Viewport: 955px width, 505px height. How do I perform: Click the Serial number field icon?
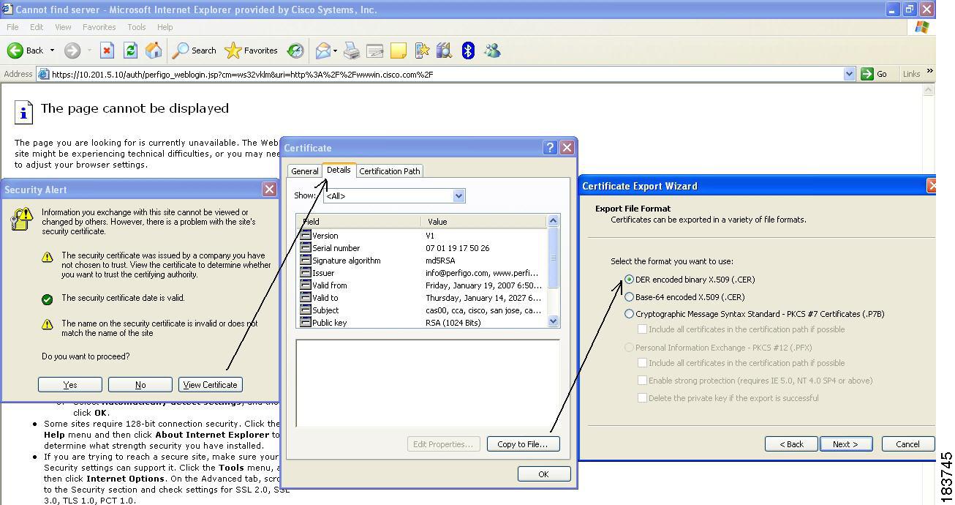(306, 248)
